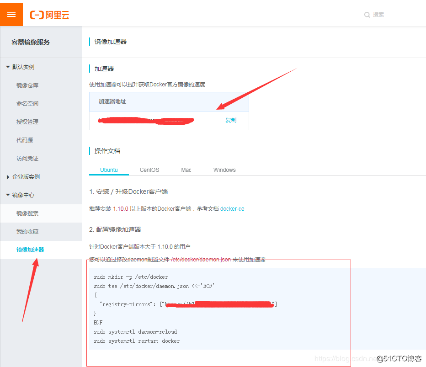426x367 pixels.
Task: Open 访问凭证 in sidebar
Action: [x=27, y=159]
